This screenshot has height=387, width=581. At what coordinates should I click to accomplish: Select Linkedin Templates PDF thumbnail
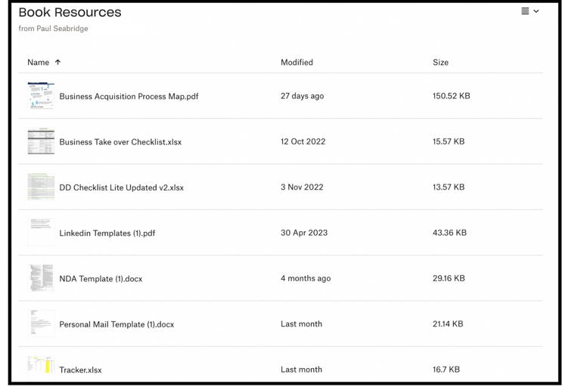(41, 233)
